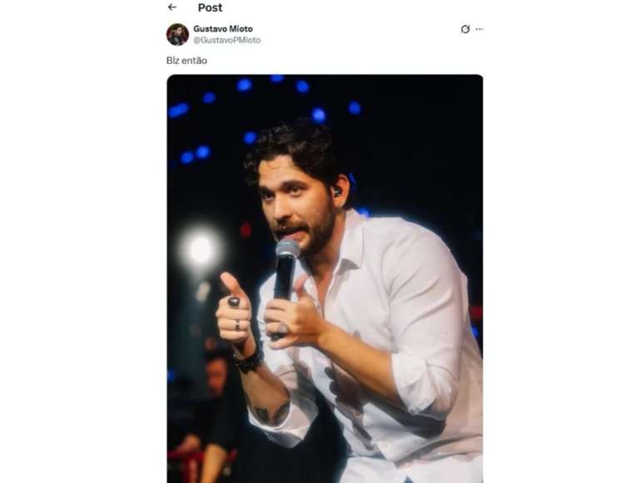
Task: Select the post text Blz então
Action: click(186, 61)
